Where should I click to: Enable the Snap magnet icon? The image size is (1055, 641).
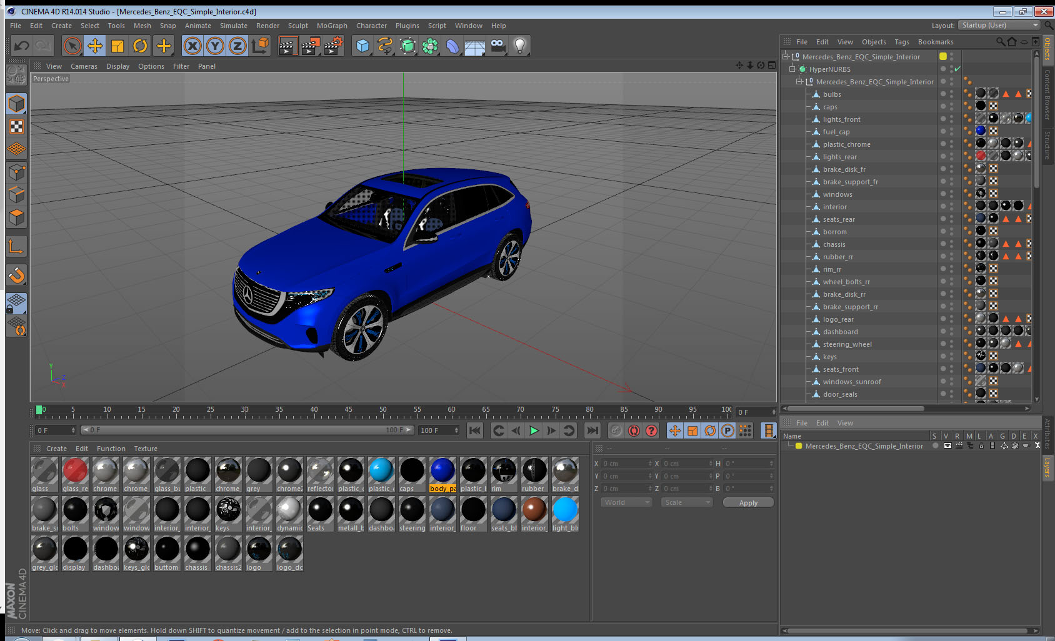click(16, 275)
